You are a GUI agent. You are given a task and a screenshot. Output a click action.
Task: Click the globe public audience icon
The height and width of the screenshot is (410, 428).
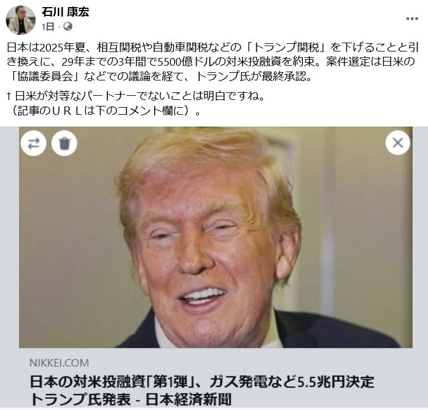tap(68, 27)
